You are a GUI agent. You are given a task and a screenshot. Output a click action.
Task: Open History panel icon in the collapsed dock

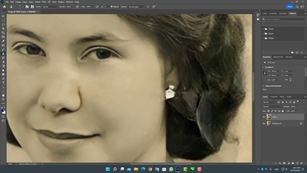click(258, 15)
